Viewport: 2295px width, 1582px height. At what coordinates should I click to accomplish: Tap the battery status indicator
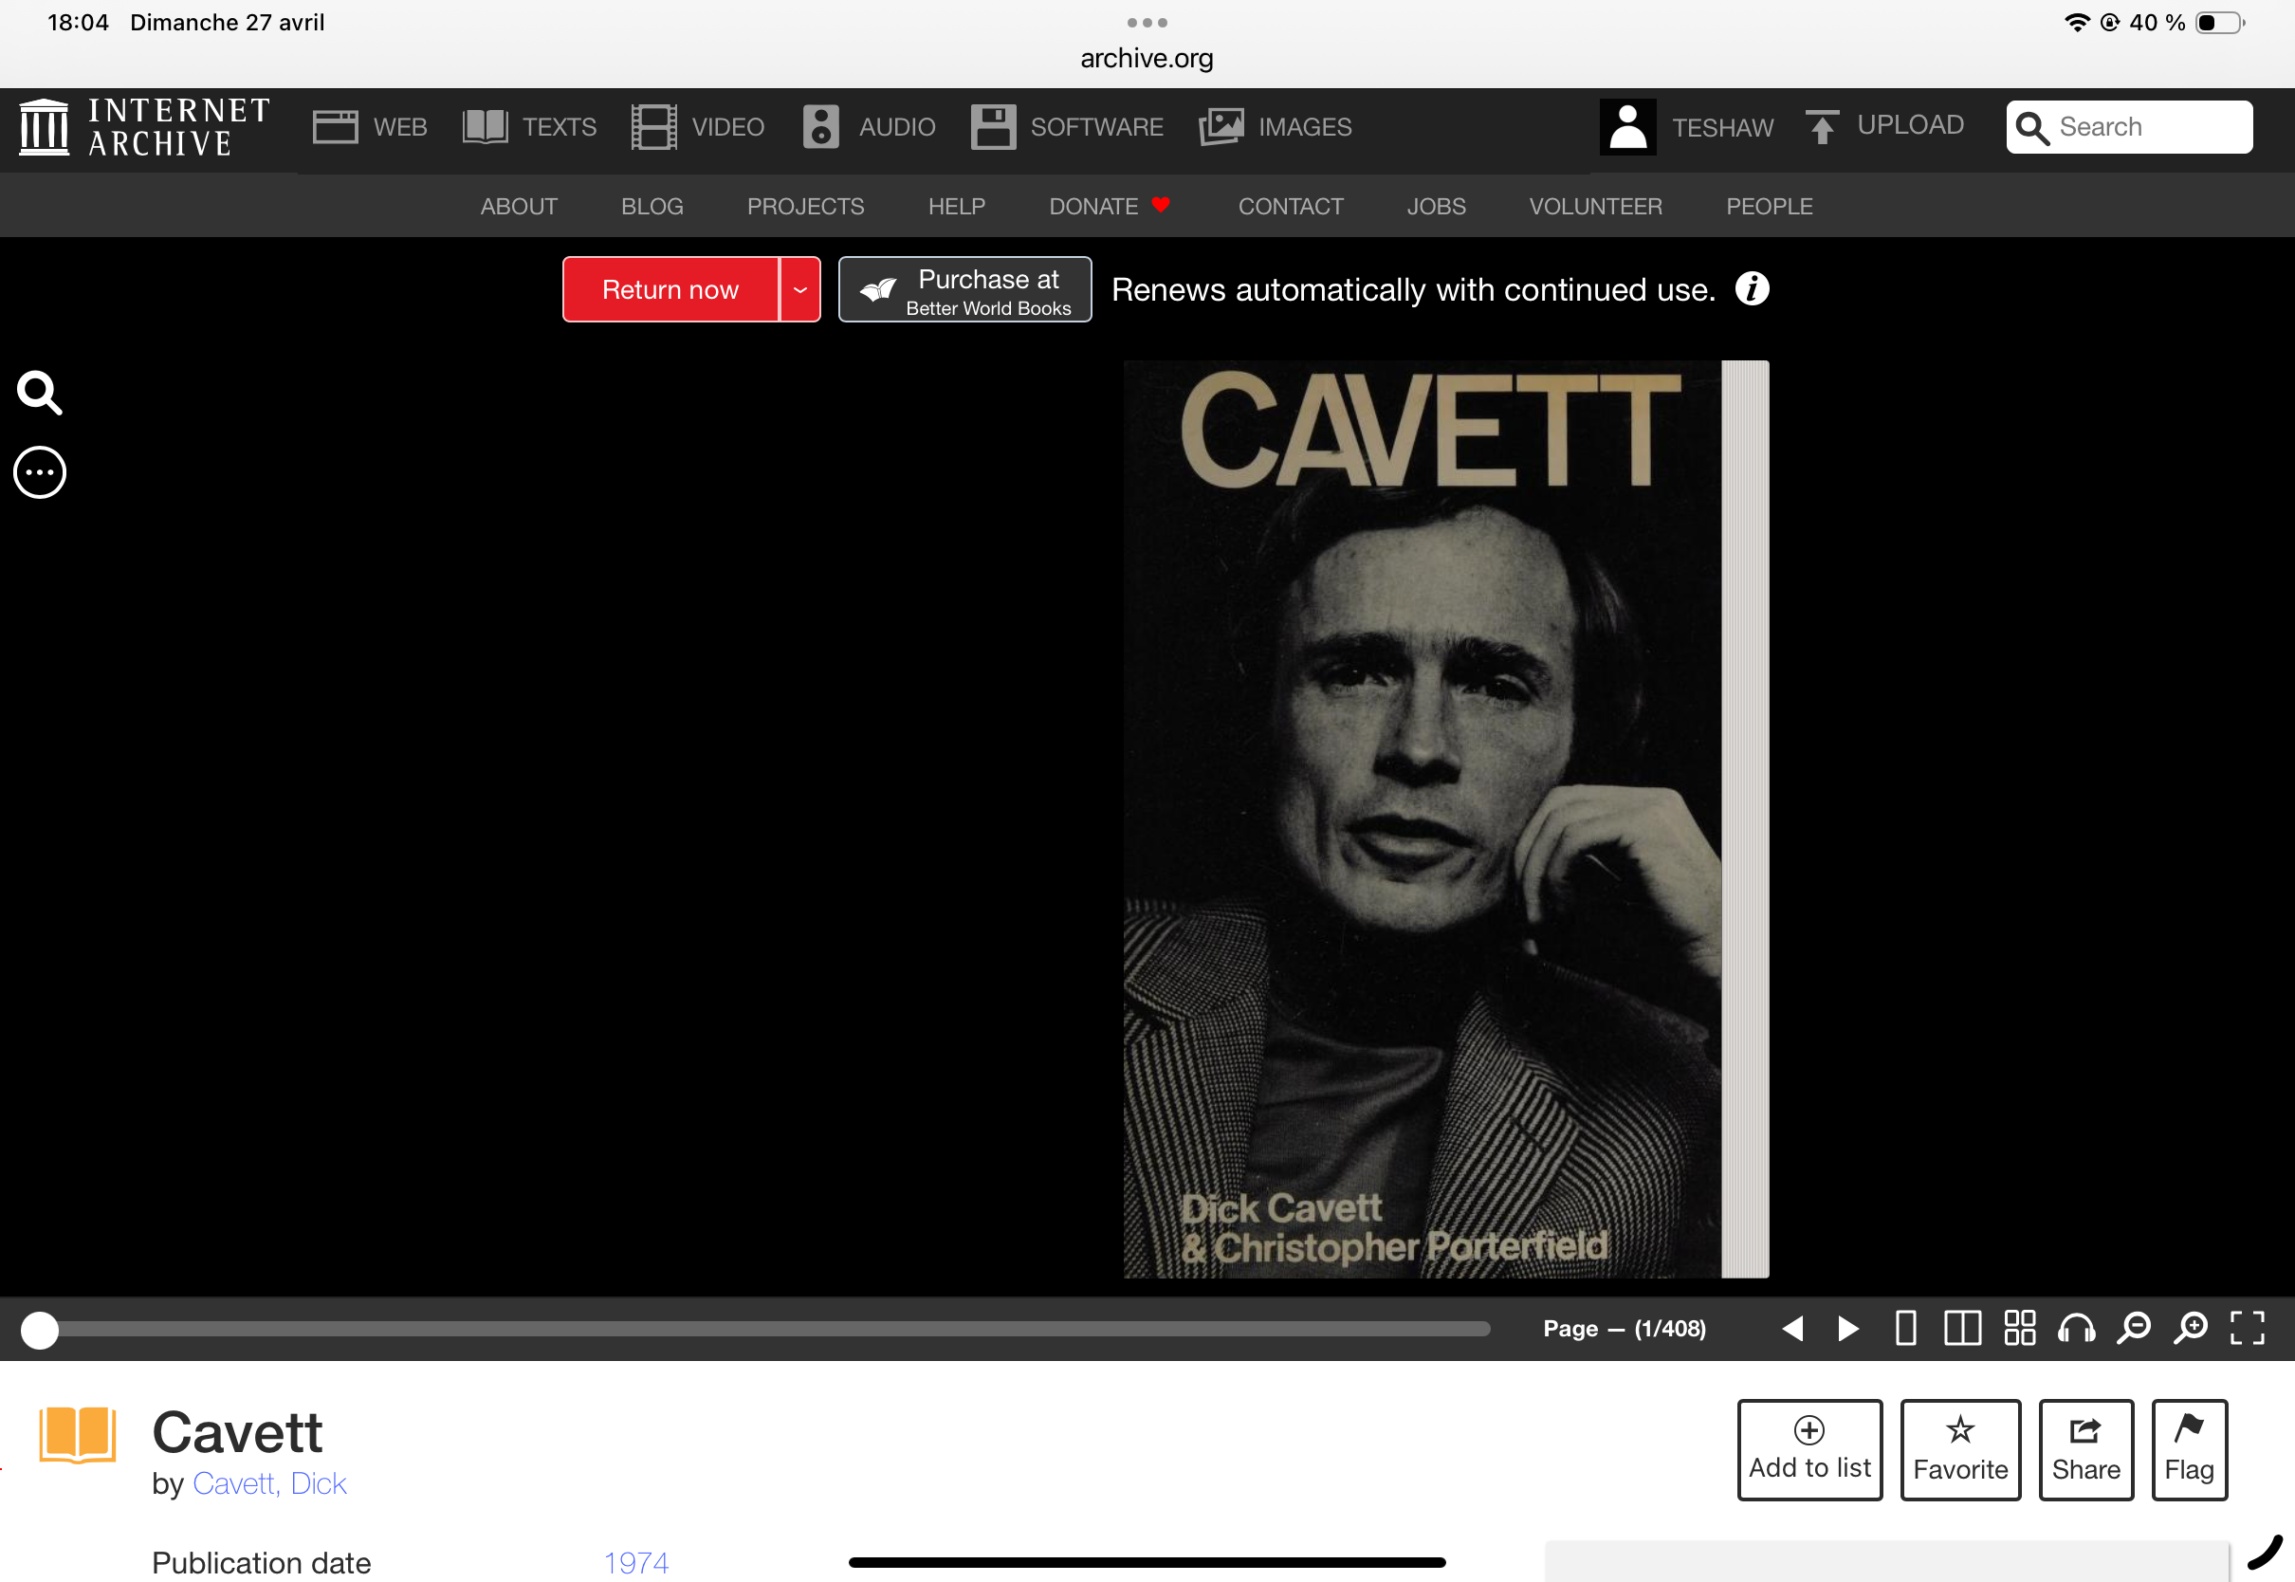tap(2220, 22)
